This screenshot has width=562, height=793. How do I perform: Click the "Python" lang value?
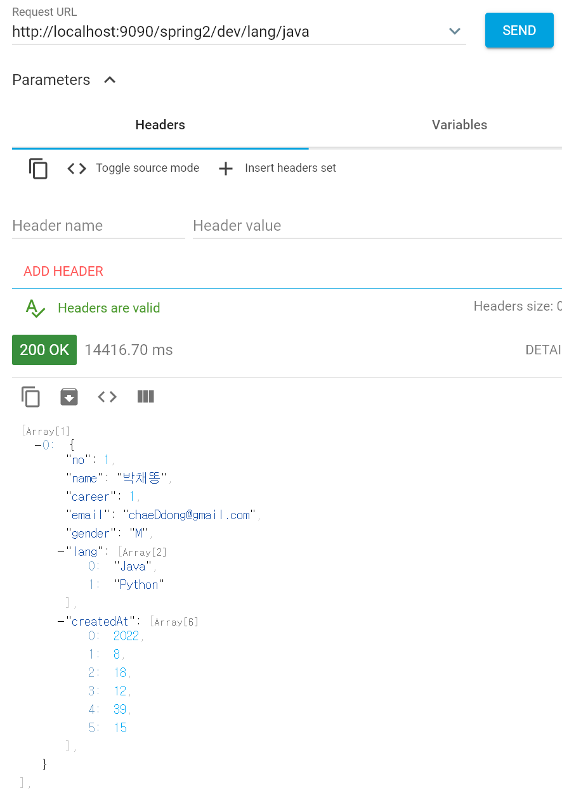pos(139,584)
